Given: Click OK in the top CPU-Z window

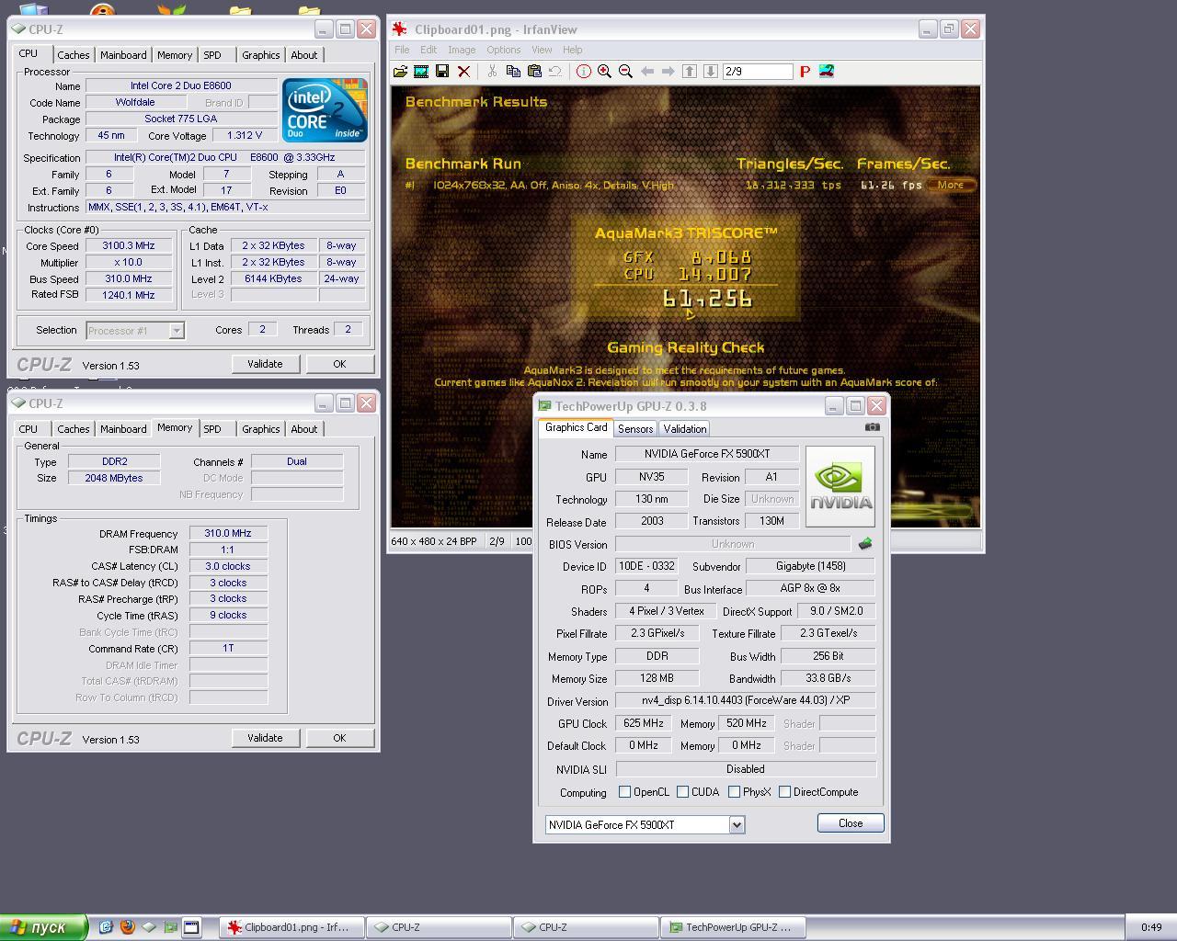Looking at the screenshot, I should pyautogui.click(x=339, y=364).
